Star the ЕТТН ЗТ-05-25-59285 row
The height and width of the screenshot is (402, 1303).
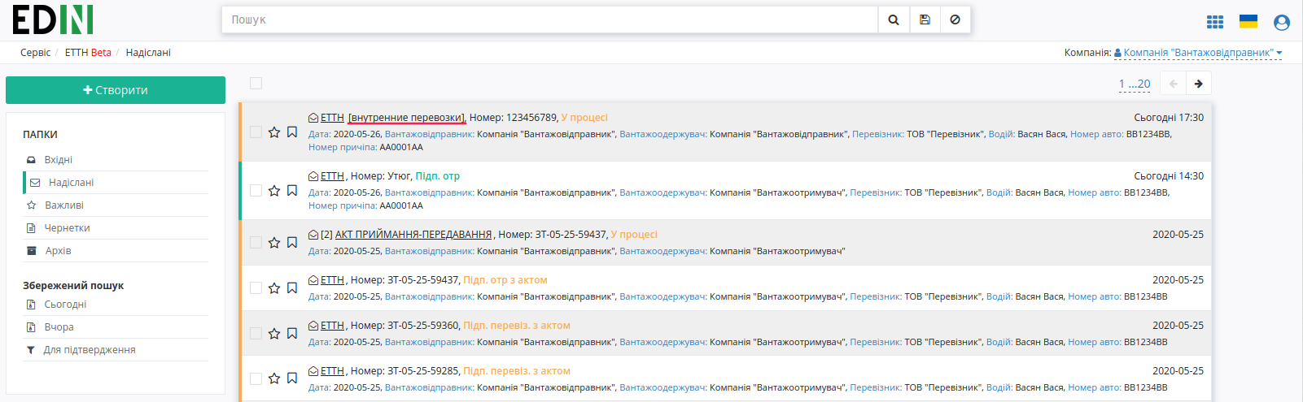tap(274, 378)
